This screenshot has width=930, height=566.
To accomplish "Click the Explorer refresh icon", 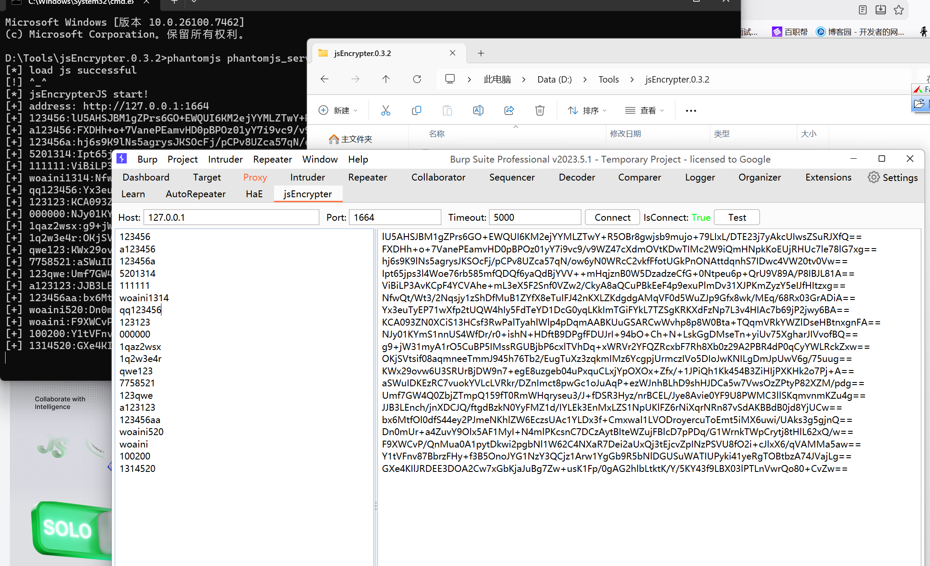I will [x=417, y=79].
